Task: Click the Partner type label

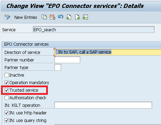Action: tap(16, 68)
